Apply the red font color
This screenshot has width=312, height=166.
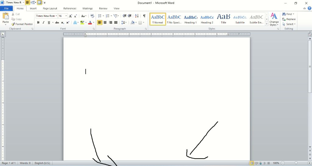[x=90, y=22]
